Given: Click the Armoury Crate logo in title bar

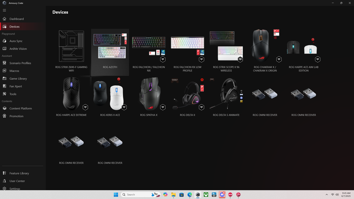Looking at the screenshot, I should (4, 3).
